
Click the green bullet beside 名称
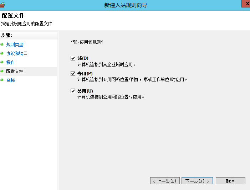click(2, 80)
